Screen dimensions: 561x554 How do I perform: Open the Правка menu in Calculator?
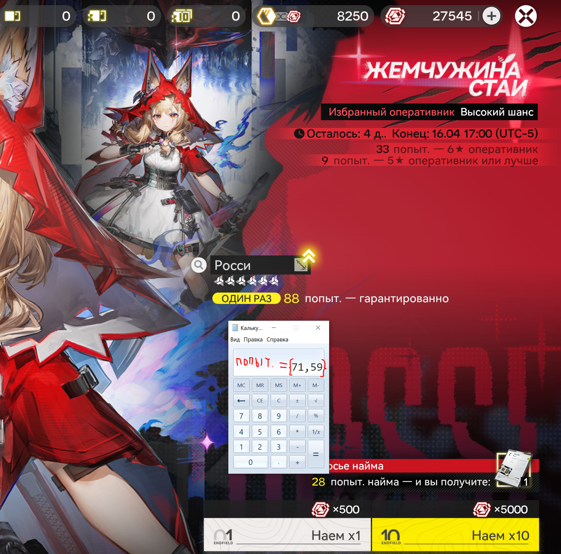click(x=253, y=340)
